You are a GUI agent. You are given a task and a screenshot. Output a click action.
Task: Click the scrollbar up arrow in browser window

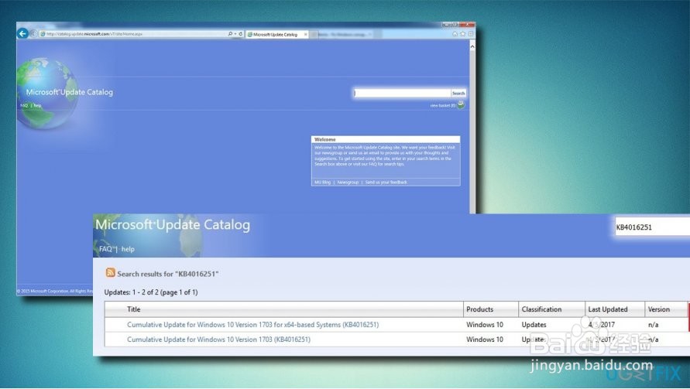point(472,46)
